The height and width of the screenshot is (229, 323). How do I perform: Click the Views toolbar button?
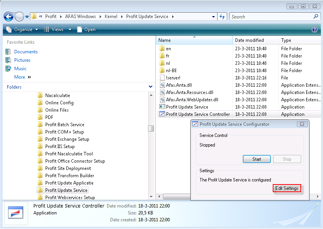(x=54, y=30)
